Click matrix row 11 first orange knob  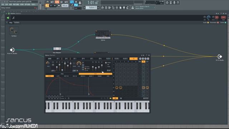pyautogui.click(x=117, y=87)
